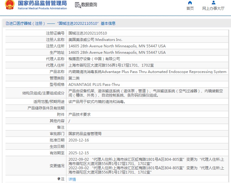Viewport: 231px width, 183px height.
Task: Select expiry date 2025-12-15
Action: (79, 153)
